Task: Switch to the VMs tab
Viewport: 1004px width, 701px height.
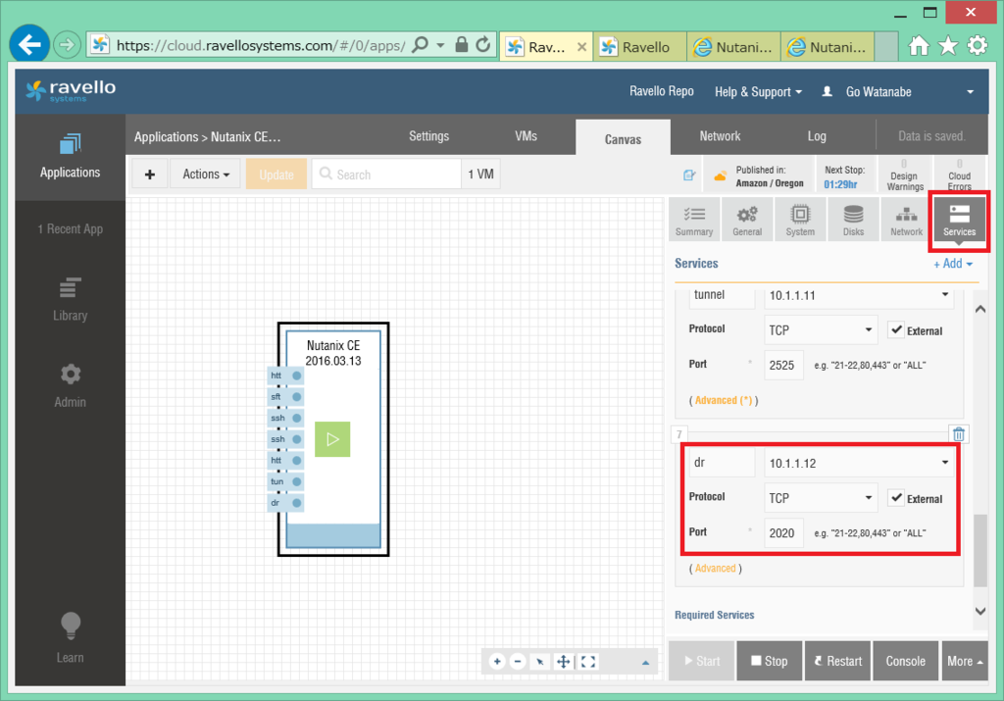Action: (x=526, y=135)
